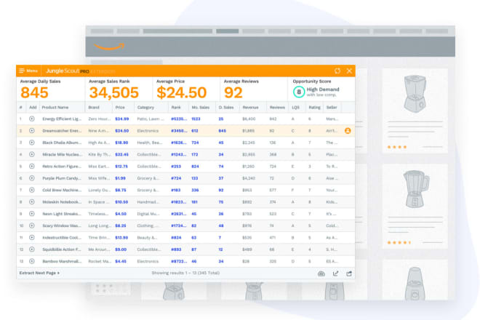Viewport: 480px width, 320px height.
Task: Click the Average Price value $24.50
Action: click(182, 92)
